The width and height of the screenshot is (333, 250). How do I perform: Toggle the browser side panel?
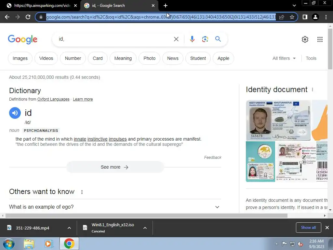click(305, 17)
